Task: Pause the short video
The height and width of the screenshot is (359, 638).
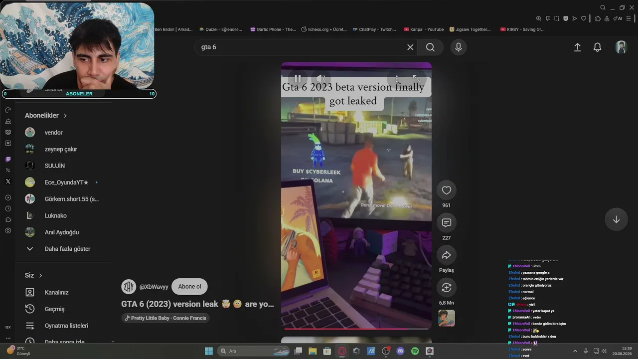Action: pyautogui.click(x=298, y=78)
